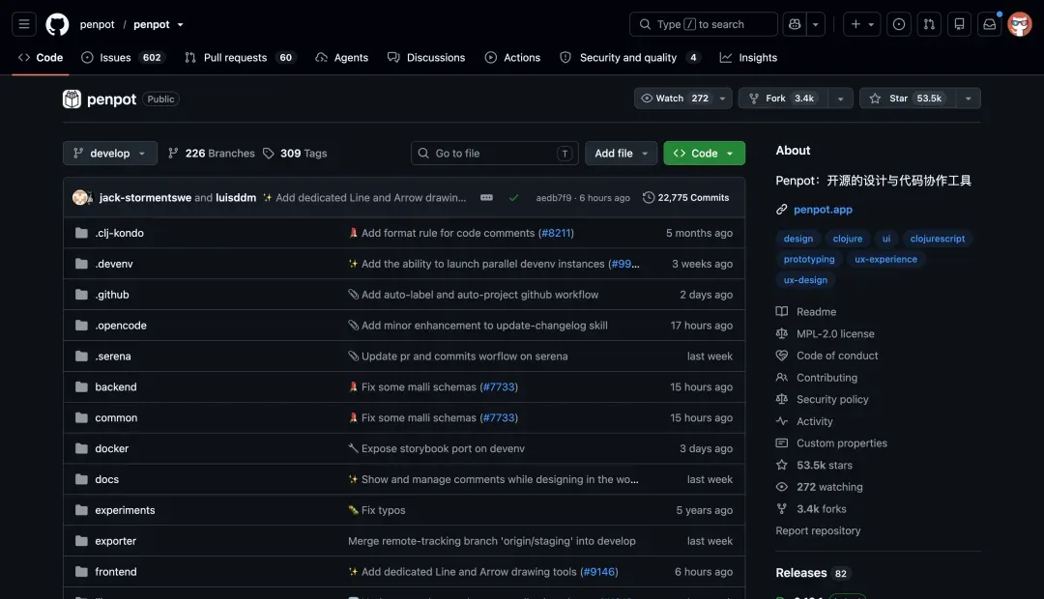Open the Releases 82 heading link
This screenshot has width=1044, height=599.
click(812, 573)
